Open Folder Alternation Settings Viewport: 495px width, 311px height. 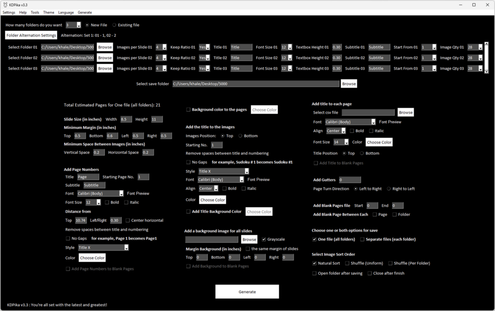[31, 35]
